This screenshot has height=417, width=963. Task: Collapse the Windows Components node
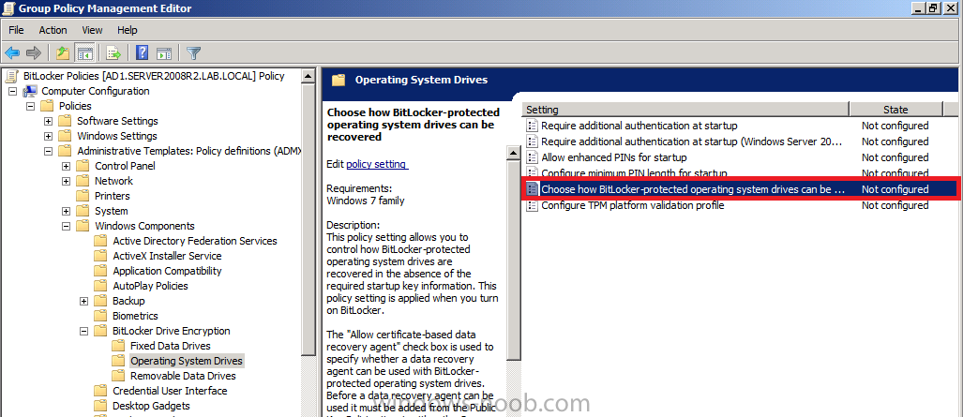point(67,226)
